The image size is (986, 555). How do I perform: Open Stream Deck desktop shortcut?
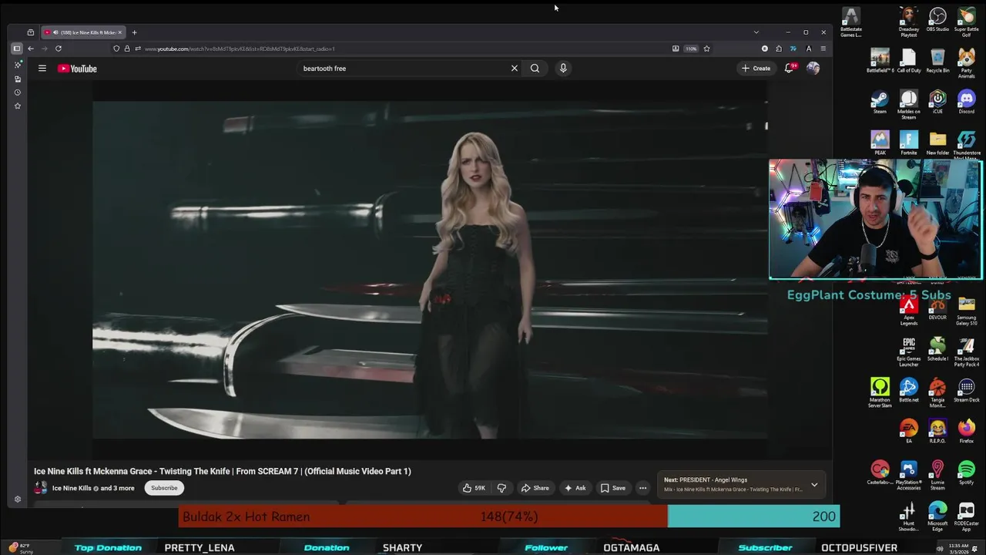[x=967, y=391]
